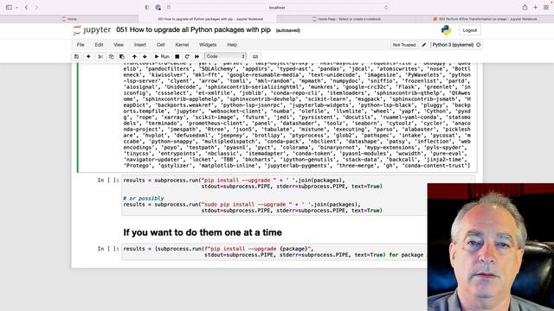Copy the selected cells
This screenshot has width=554, height=311.
[x=111, y=56]
